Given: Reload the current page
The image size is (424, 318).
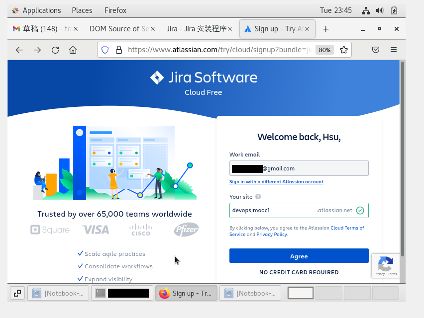Looking at the screenshot, I should (55, 50).
